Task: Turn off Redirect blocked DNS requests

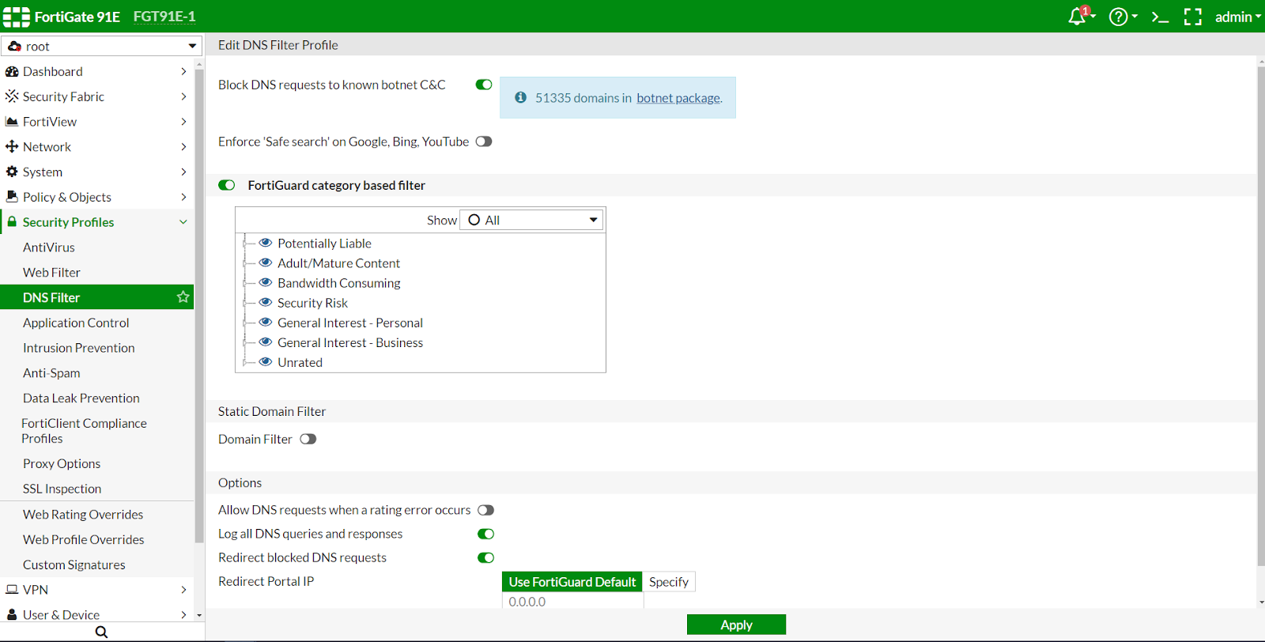Action: point(486,557)
